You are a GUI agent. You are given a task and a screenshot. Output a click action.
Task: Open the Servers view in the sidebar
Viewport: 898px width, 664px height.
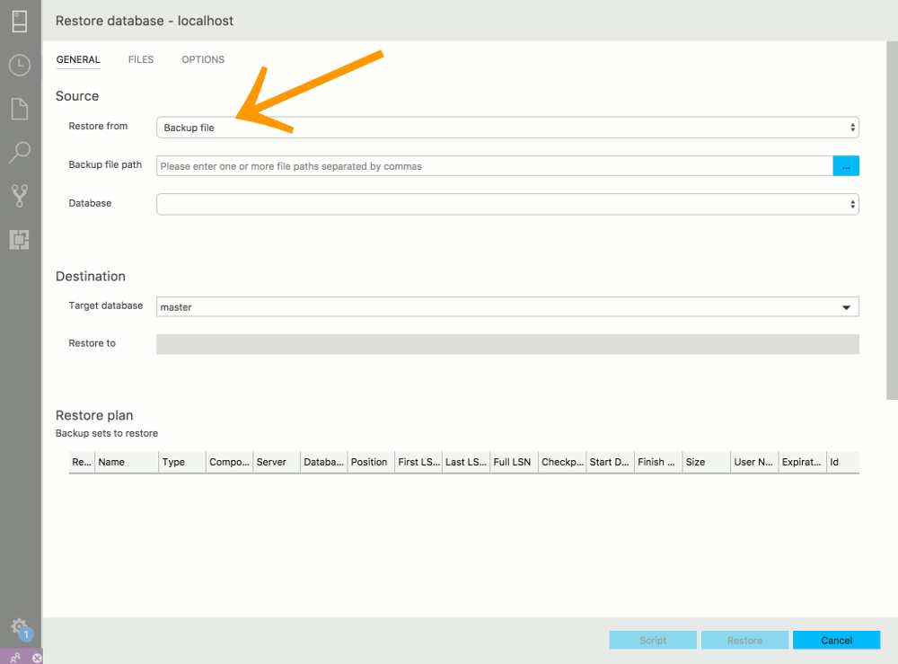[20, 22]
